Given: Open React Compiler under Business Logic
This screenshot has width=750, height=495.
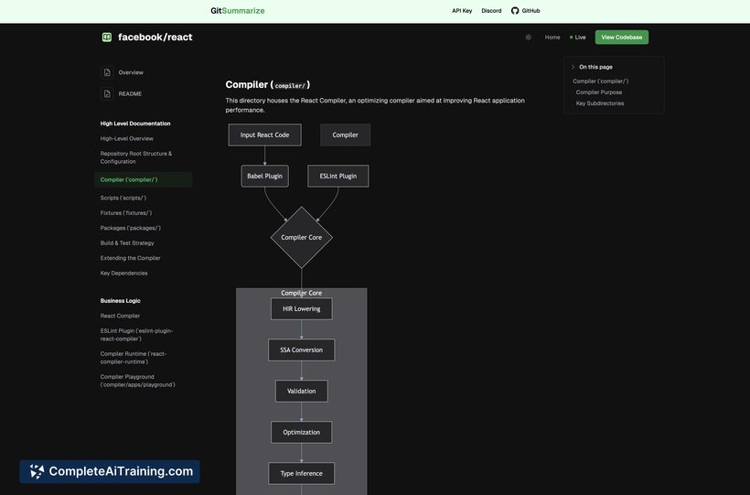Looking at the screenshot, I should 120,316.
